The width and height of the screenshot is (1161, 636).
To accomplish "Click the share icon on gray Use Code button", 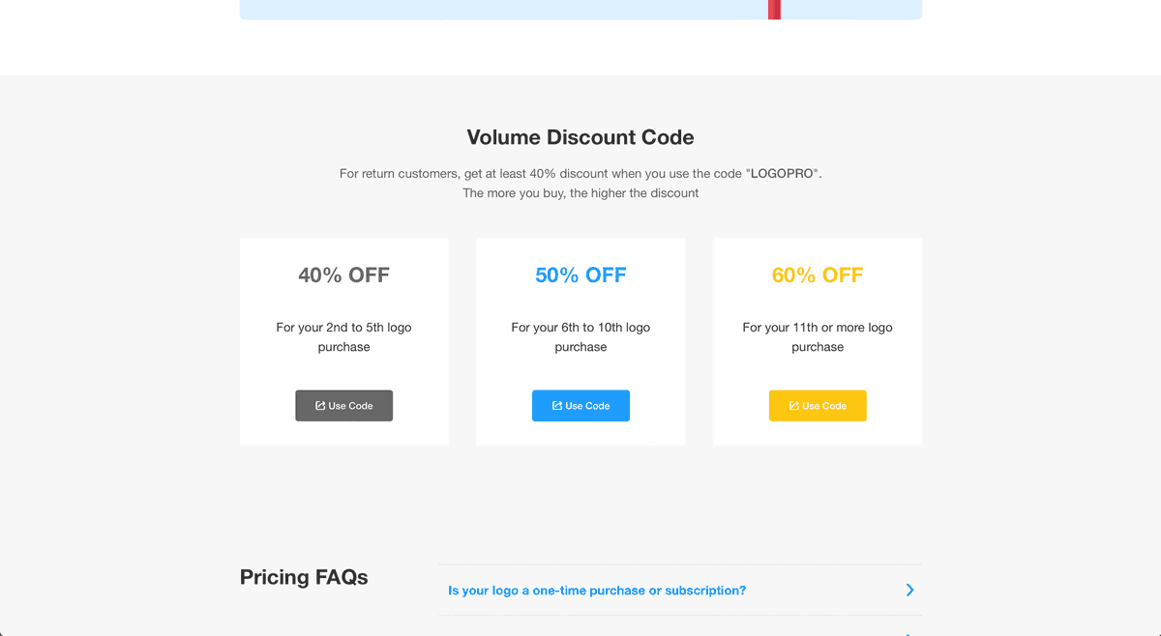I will [320, 406].
